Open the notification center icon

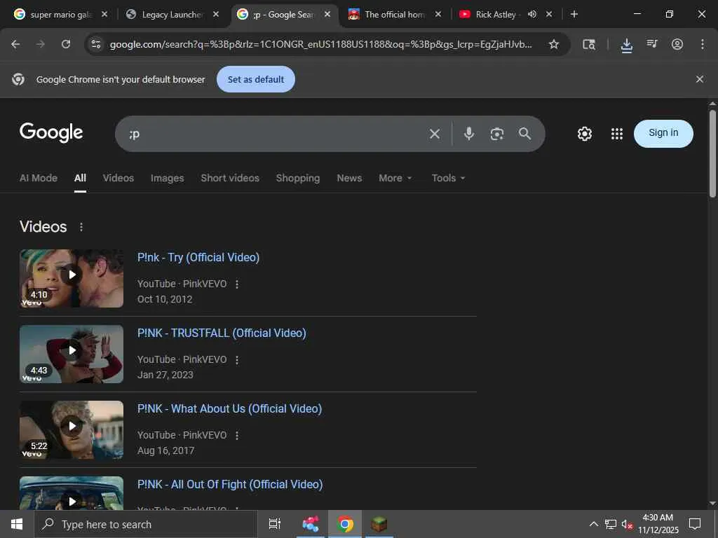tap(695, 524)
